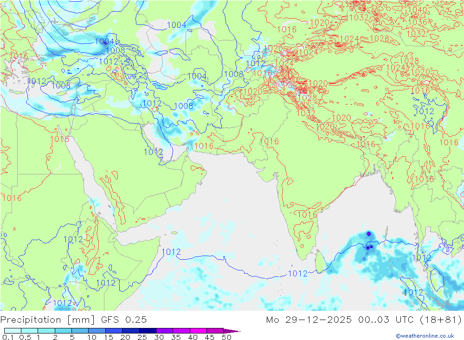Click the '25' legend scale value
The height and width of the screenshot is (340, 464).
tap(142, 337)
